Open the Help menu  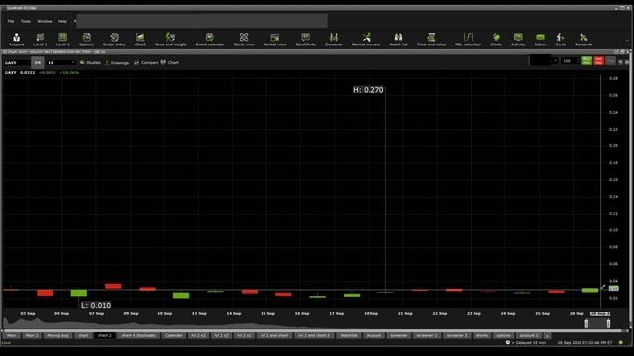[x=62, y=21]
